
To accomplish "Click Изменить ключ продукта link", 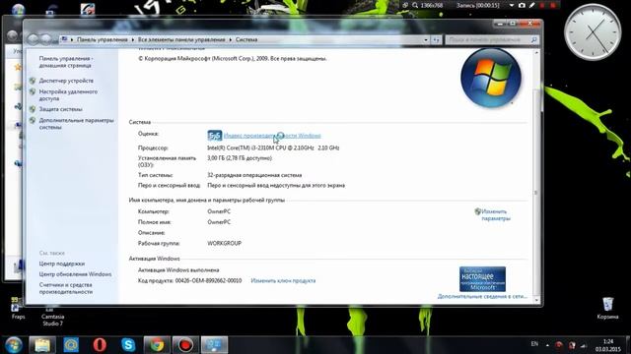I will tap(283, 280).
